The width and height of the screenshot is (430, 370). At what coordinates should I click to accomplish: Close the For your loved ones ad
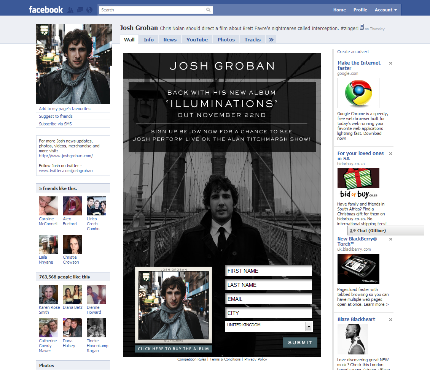tap(390, 153)
